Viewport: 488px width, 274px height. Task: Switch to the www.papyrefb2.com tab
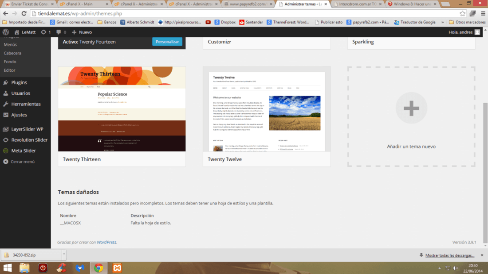(248, 4)
